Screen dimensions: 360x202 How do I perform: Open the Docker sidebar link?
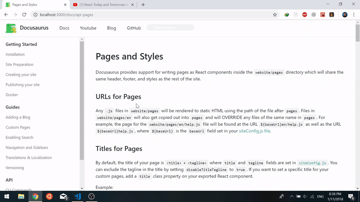12,95
